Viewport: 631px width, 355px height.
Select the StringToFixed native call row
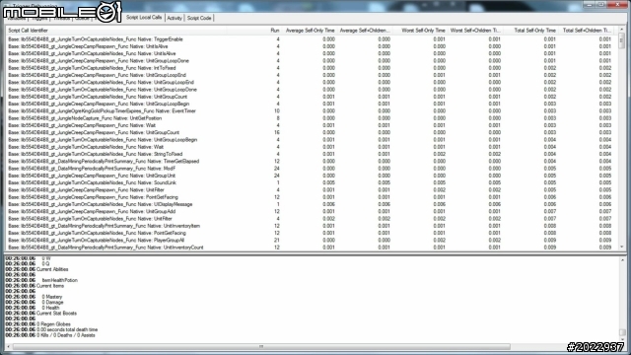310,154
